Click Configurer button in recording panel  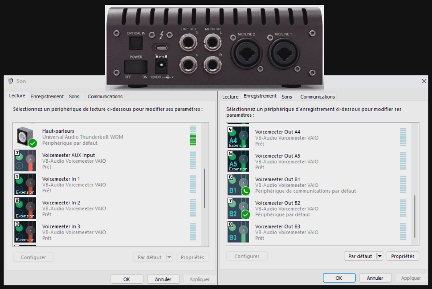[247, 256]
